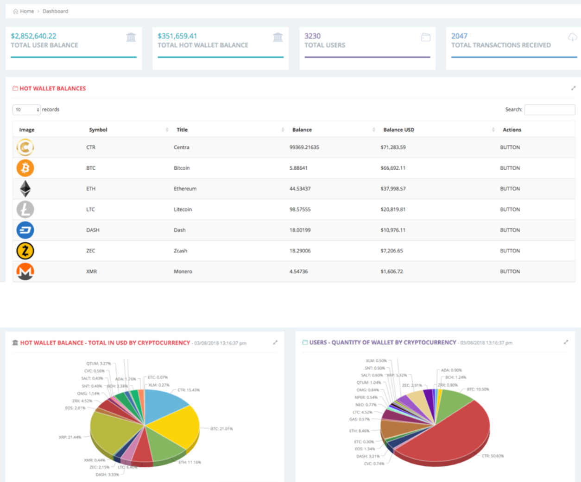Go to Home in breadcrumb
581x482 pixels.
26,11
